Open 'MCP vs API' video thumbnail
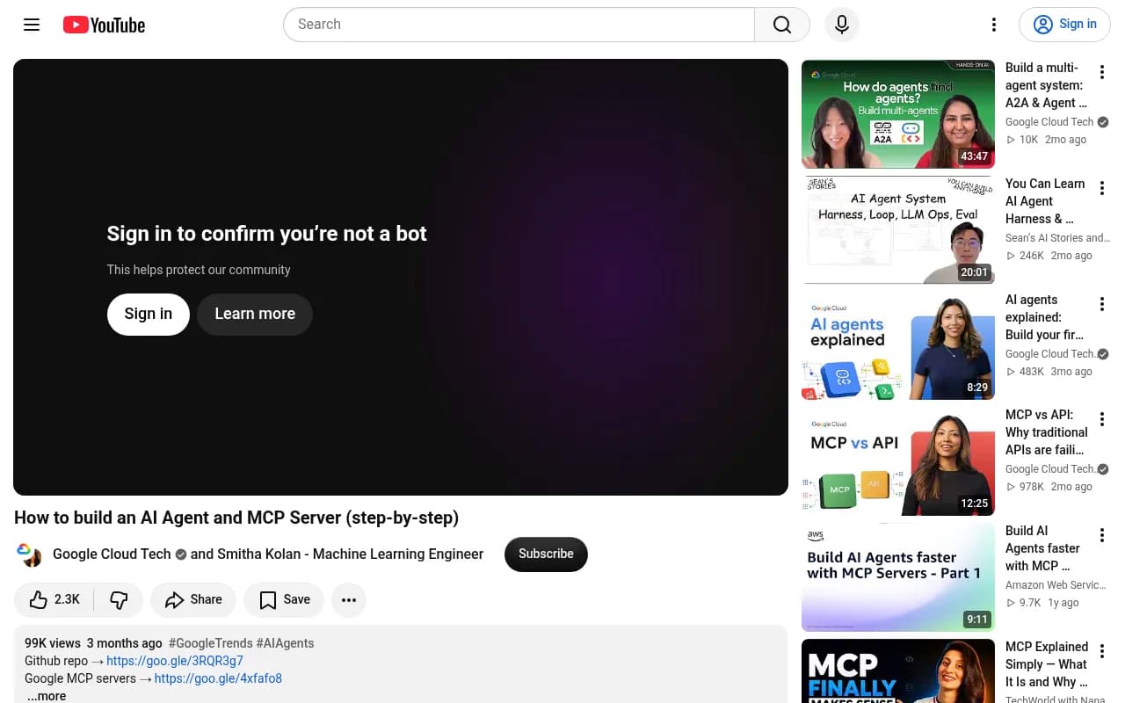 (x=898, y=462)
